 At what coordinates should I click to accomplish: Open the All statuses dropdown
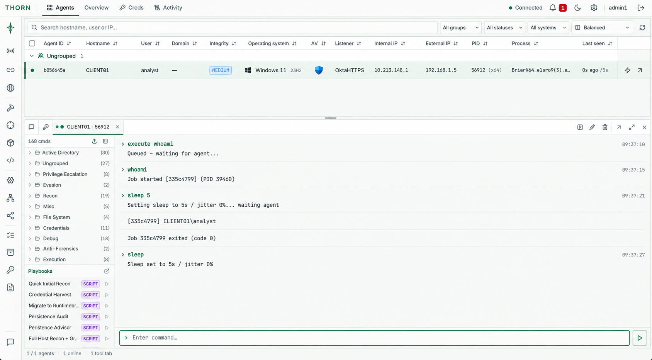[504, 27]
